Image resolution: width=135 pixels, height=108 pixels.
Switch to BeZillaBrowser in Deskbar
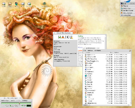(x=127, y=11)
